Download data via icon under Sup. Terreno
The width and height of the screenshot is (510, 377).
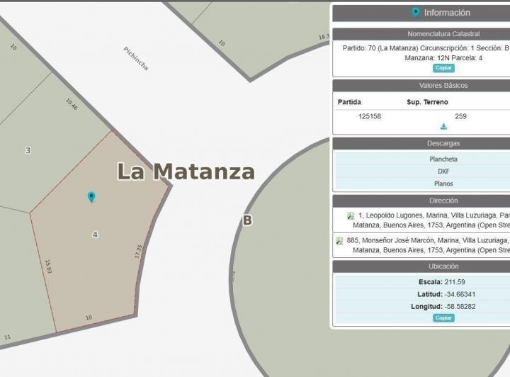(x=443, y=127)
